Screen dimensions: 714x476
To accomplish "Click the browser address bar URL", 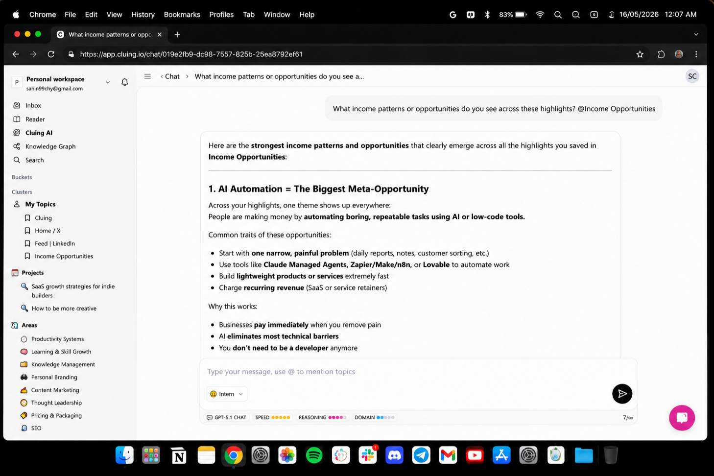I will click(x=191, y=54).
